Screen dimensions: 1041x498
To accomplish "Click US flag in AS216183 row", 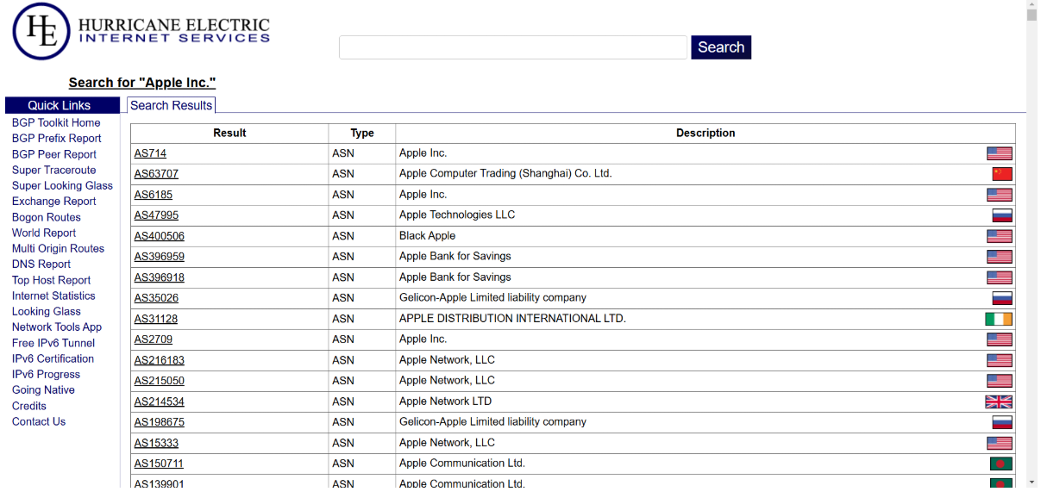I will coord(1000,360).
